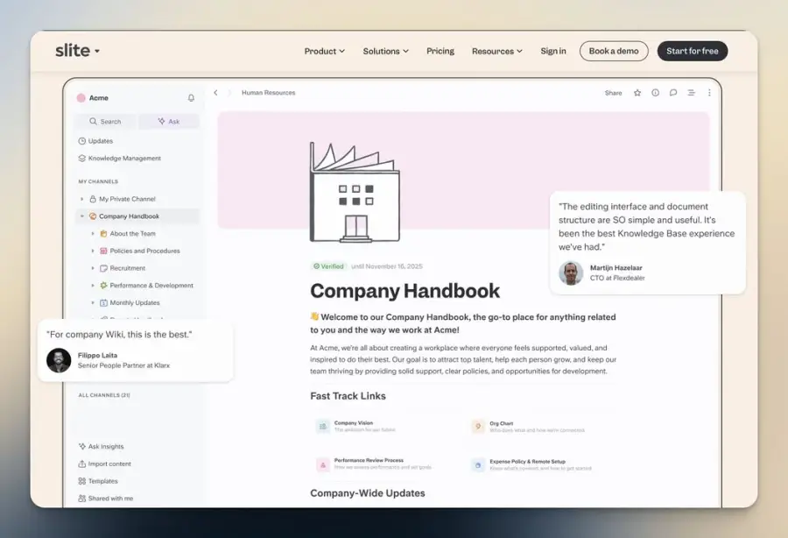Click the star favorite icon
Viewport: 788px width, 538px height.
tap(637, 93)
